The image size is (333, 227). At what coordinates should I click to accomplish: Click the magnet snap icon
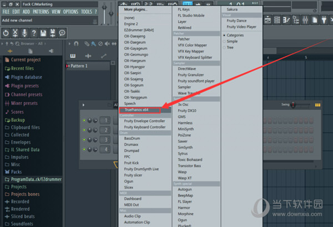[76, 44]
